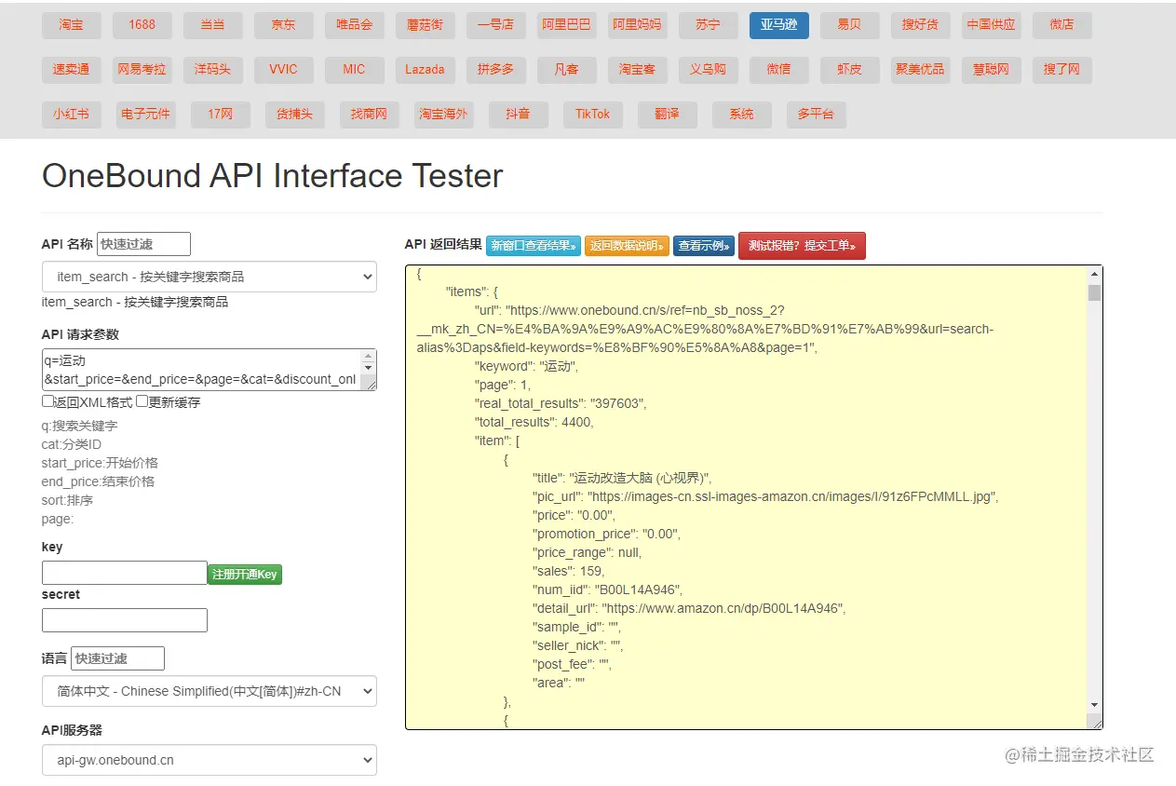The width and height of the screenshot is (1176, 786).
Task: Open the 一号店 platform tab
Action: tap(496, 25)
